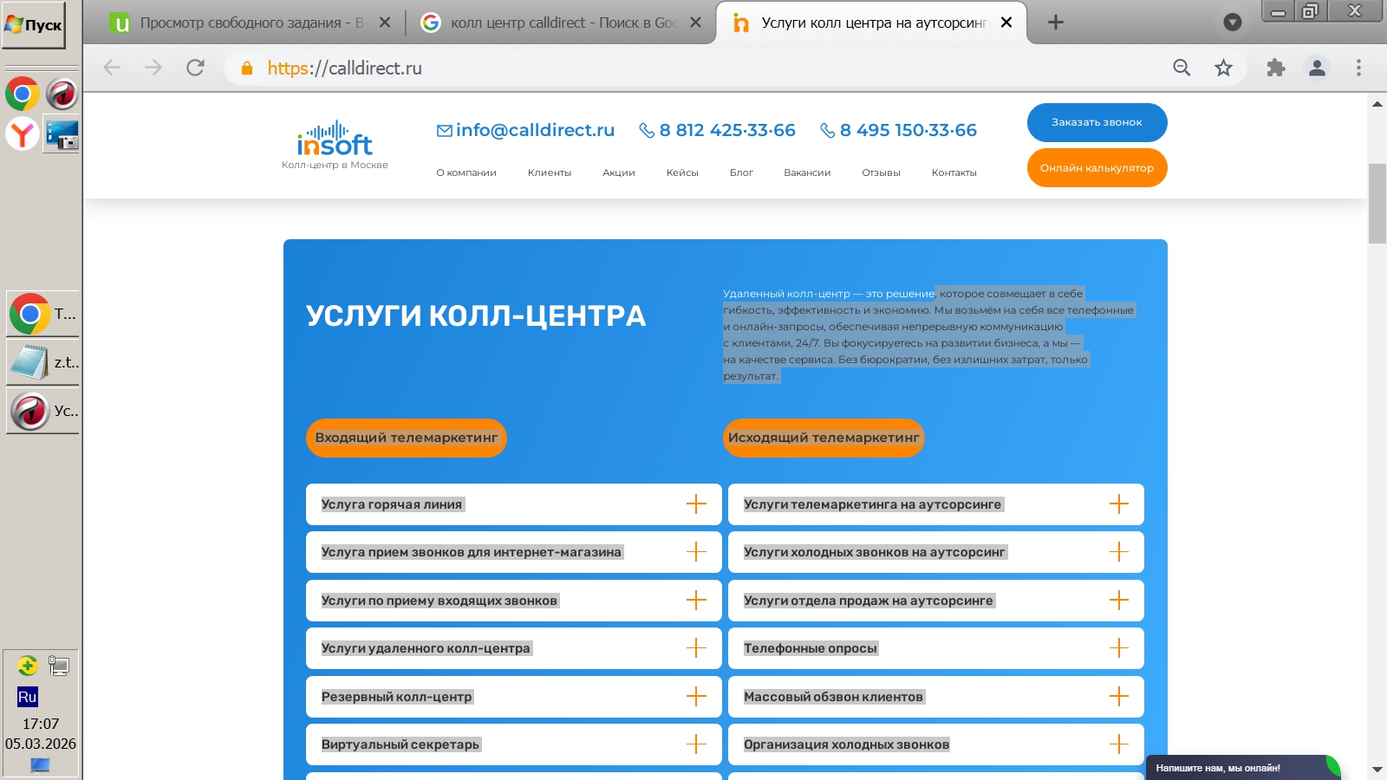Viewport: 1387px width, 780px height.
Task: Click the scrollbar up arrow
Action: click(1377, 104)
